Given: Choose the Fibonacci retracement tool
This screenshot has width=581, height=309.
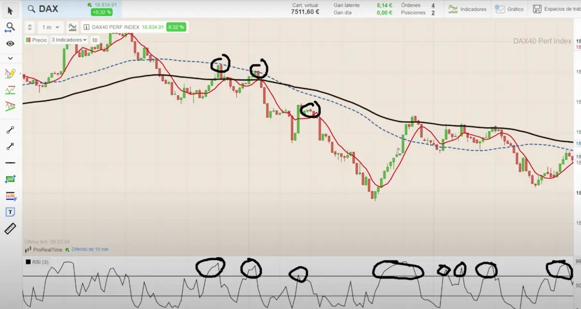Looking at the screenshot, I should point(10,196).
